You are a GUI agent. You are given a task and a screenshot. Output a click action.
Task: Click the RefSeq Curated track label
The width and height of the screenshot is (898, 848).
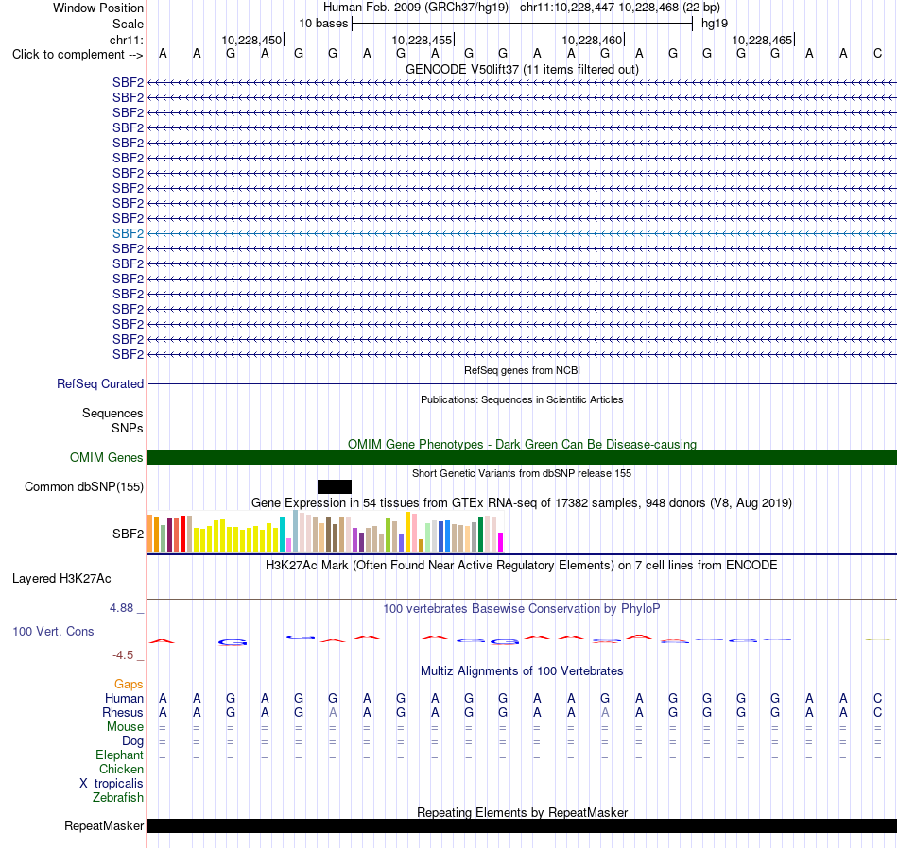pyautogui.click(x=99, y=384)
